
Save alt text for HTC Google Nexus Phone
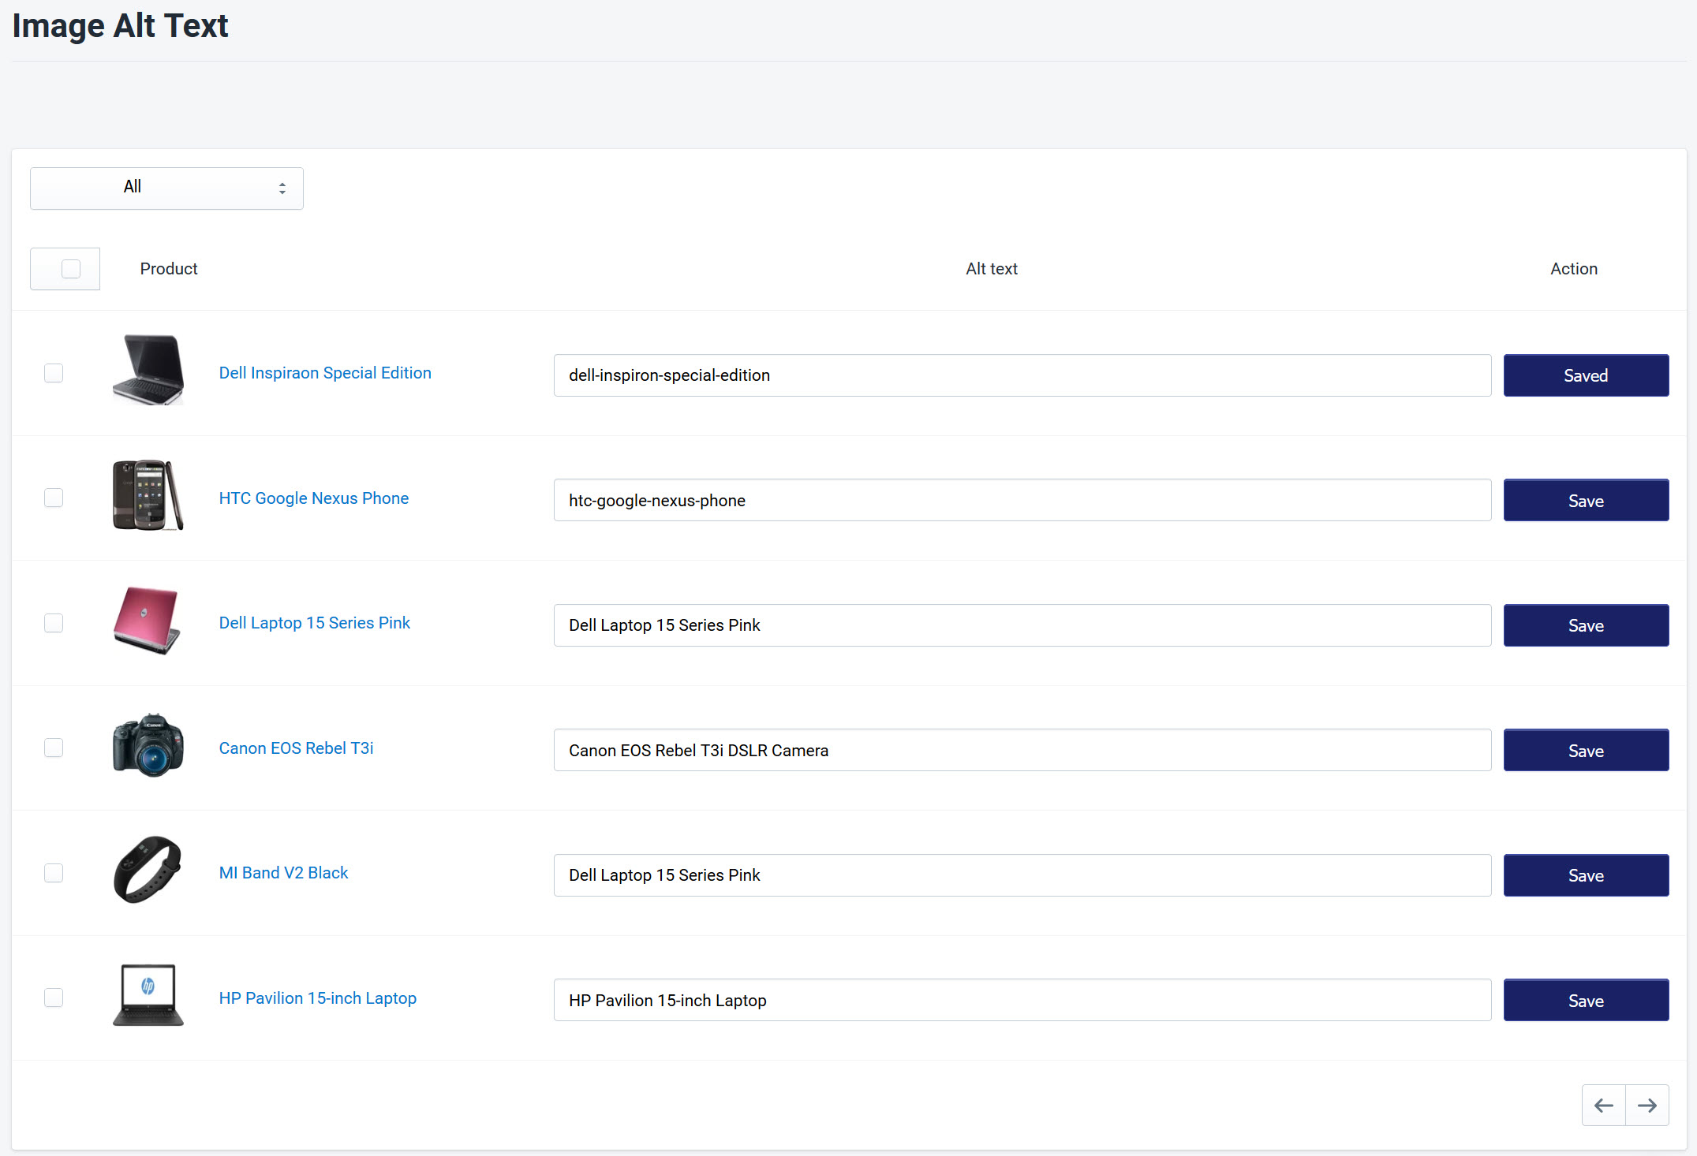[x=1586, y=500]
